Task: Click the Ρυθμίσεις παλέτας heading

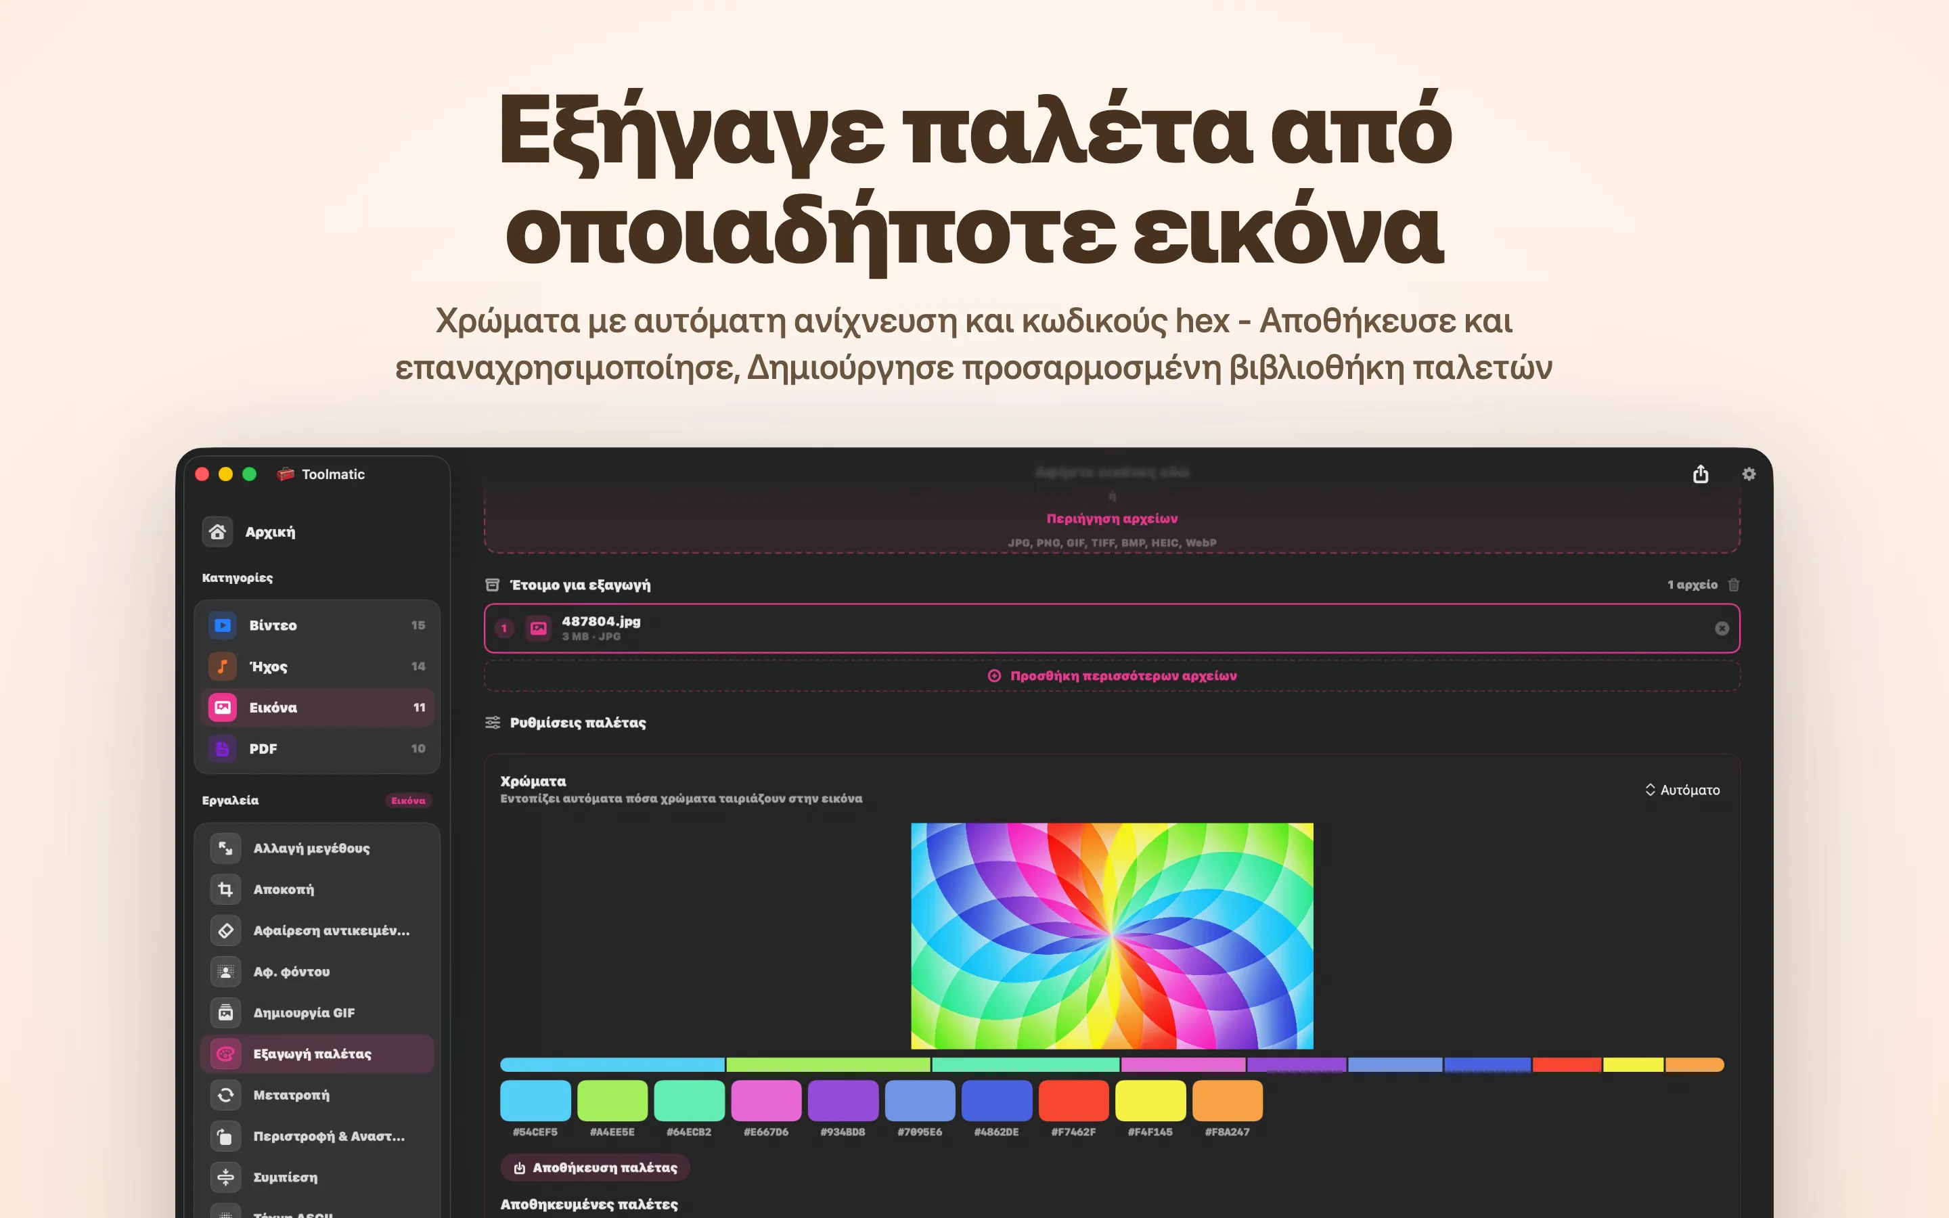Action: tap(577, 723)
